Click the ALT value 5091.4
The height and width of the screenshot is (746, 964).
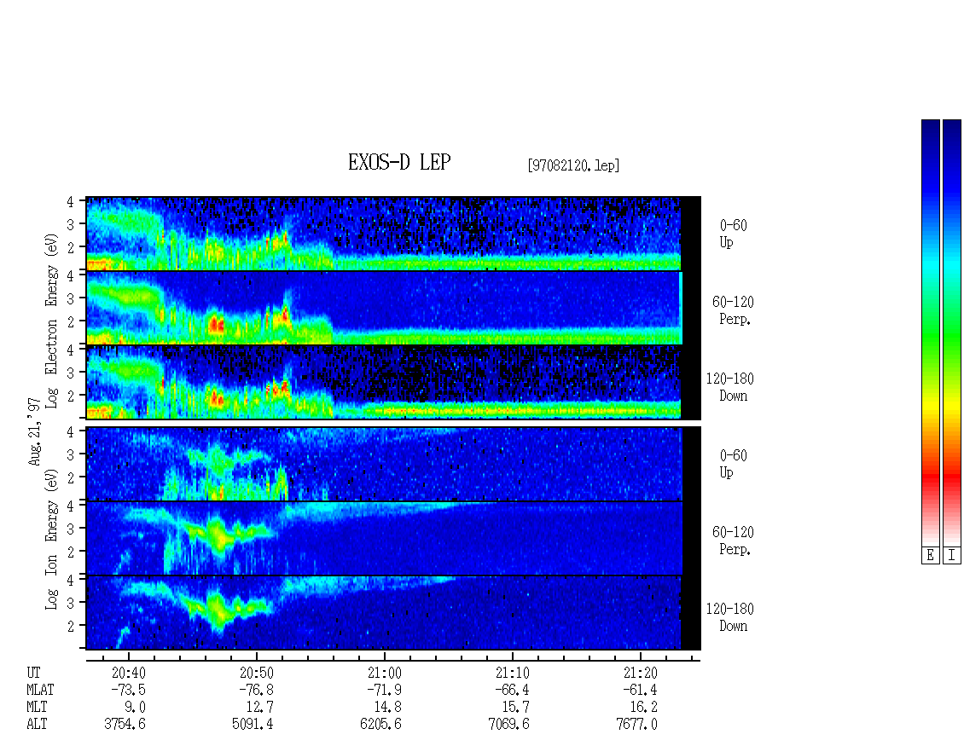coord(253,725)
